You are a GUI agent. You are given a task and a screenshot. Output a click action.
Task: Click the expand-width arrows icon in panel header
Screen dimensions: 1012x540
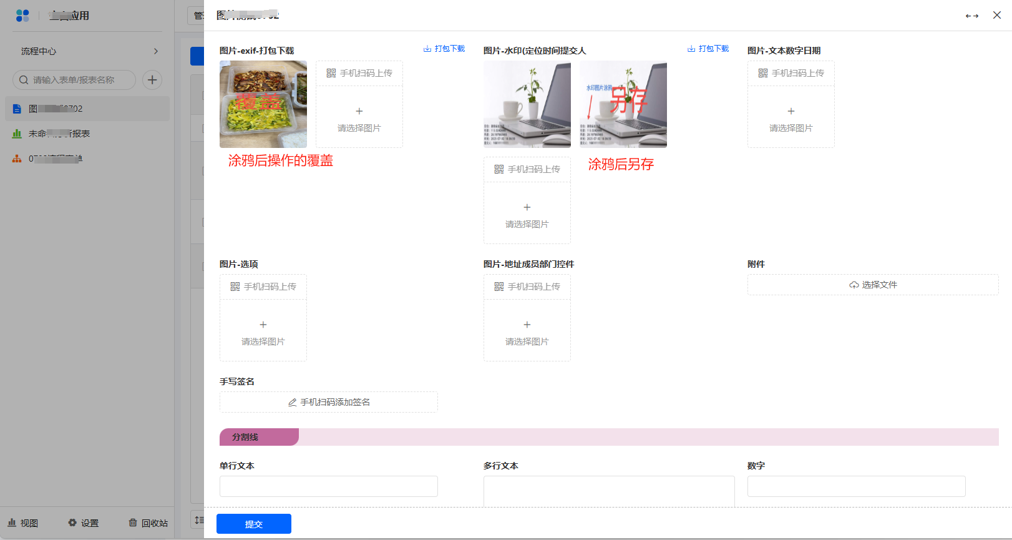tap(971, 16)
